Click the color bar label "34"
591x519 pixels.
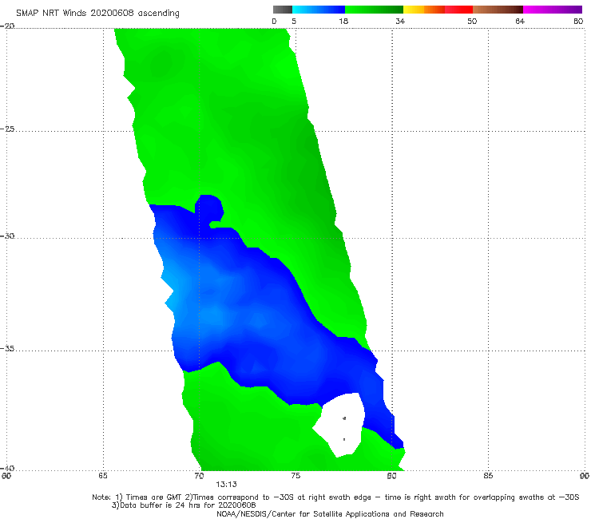400,21
